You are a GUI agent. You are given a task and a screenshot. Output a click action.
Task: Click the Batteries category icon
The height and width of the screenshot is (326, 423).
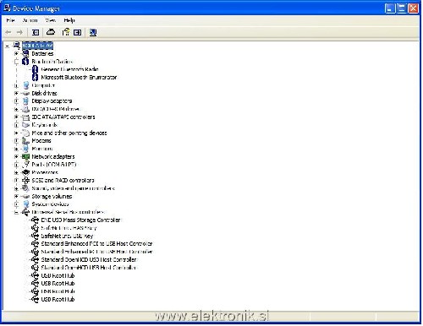(25, 53)
